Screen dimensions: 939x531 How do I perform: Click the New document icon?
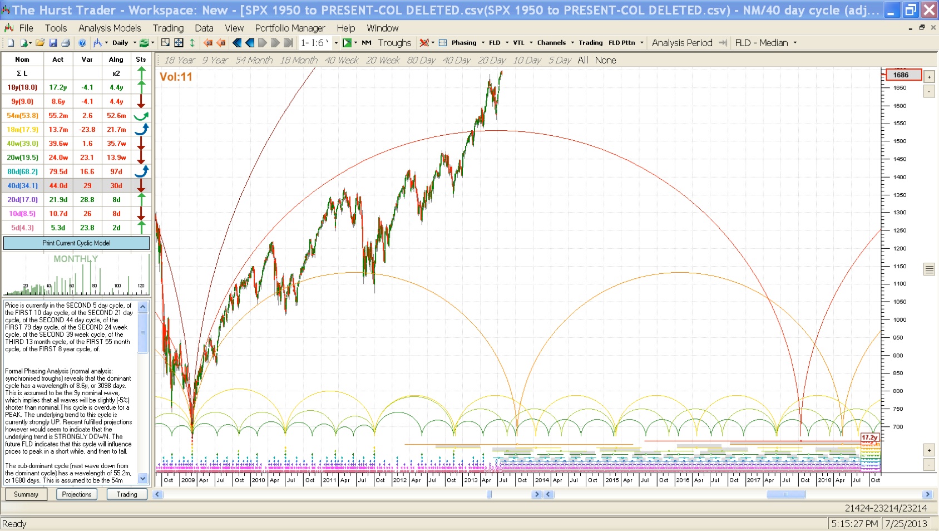click(11, 43)
